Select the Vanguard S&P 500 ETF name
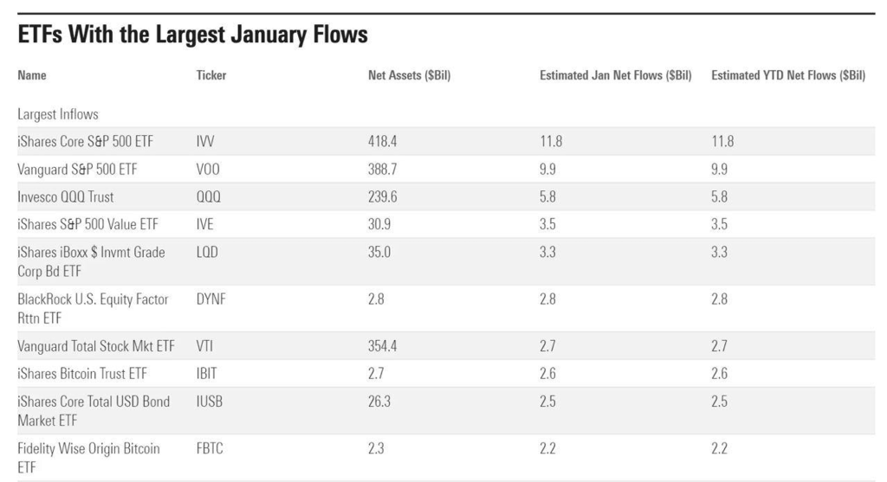This screenshot has width=887, height=482. click(x=77, y=169)
